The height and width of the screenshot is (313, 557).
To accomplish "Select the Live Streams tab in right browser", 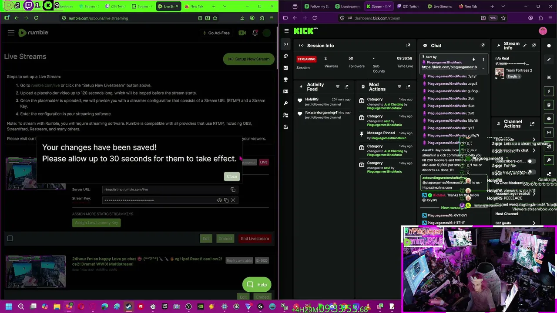I will tap(440, 7).
